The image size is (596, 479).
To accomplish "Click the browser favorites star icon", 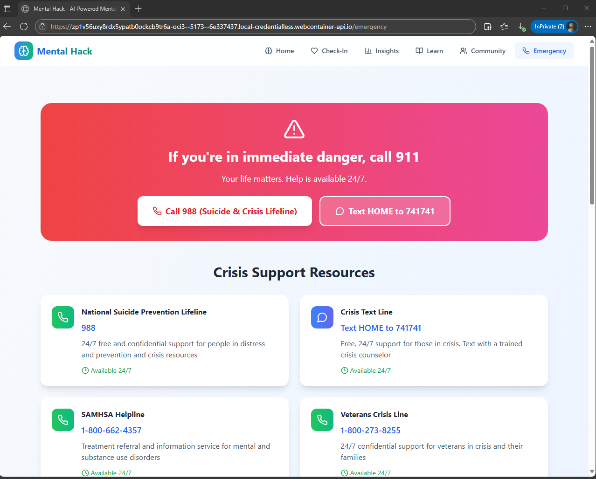I will (x=504, y=27).
